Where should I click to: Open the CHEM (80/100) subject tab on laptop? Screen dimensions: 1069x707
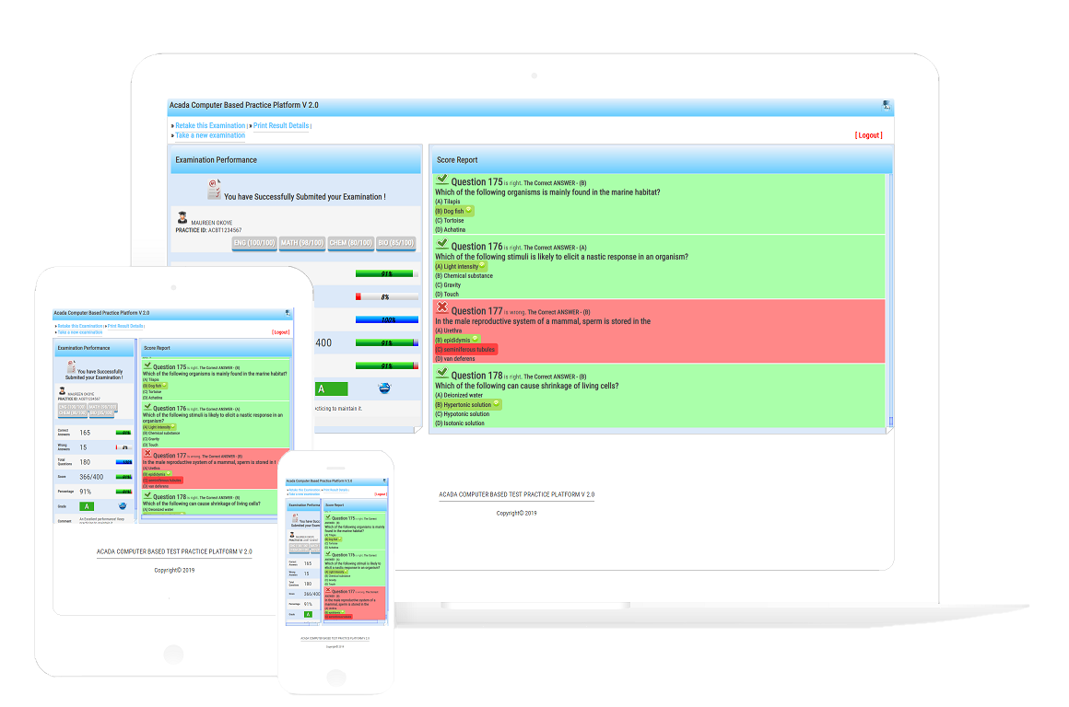[350, 243]
